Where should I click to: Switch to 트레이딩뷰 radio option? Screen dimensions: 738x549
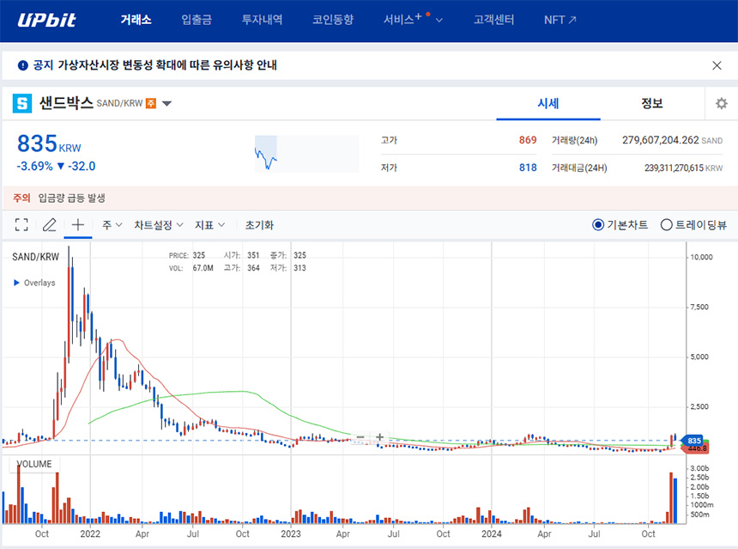[666, 224]
